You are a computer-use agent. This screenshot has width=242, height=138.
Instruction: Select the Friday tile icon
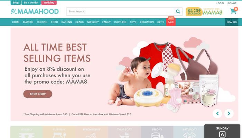pyautogui.click(x=157, y=135)
